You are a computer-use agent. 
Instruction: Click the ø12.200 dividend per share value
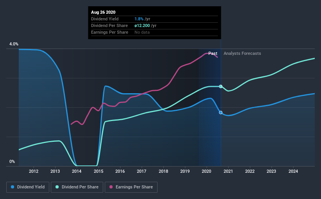[142, 25]
